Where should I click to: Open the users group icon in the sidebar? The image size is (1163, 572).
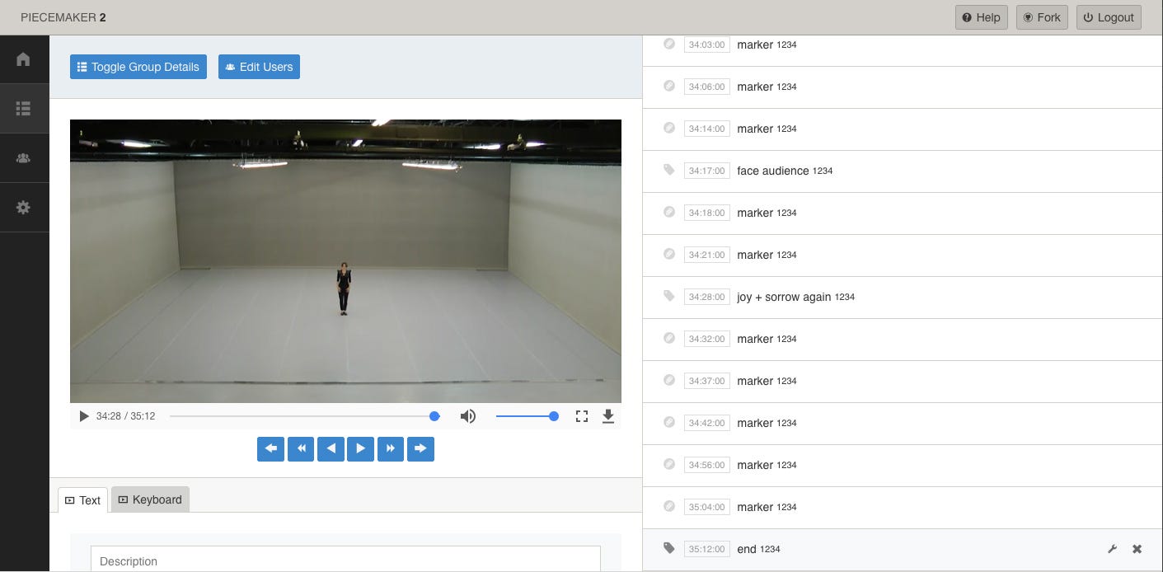point(23,158)
